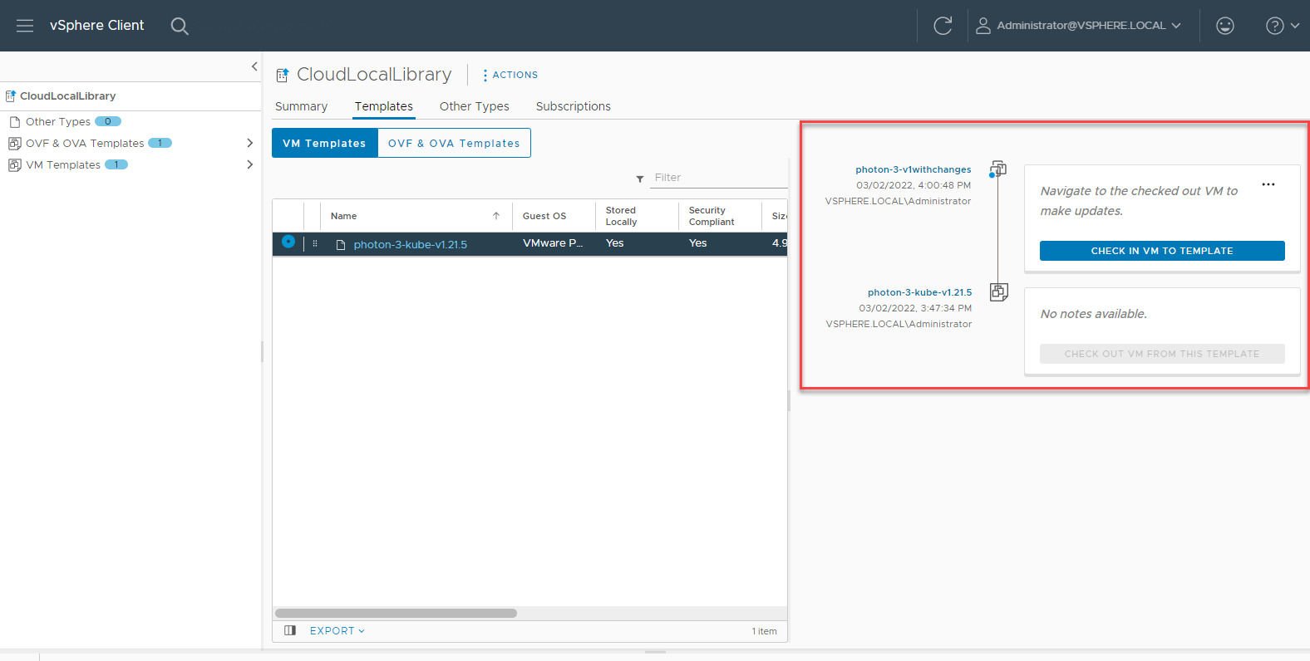Open the Templates tab
The width and height of the screenshot is (1310, 661).
point(384,106)
